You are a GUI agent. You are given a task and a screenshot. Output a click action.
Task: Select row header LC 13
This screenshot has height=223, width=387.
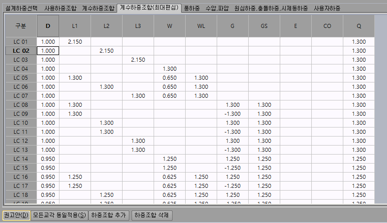click(x=21, y=150)
